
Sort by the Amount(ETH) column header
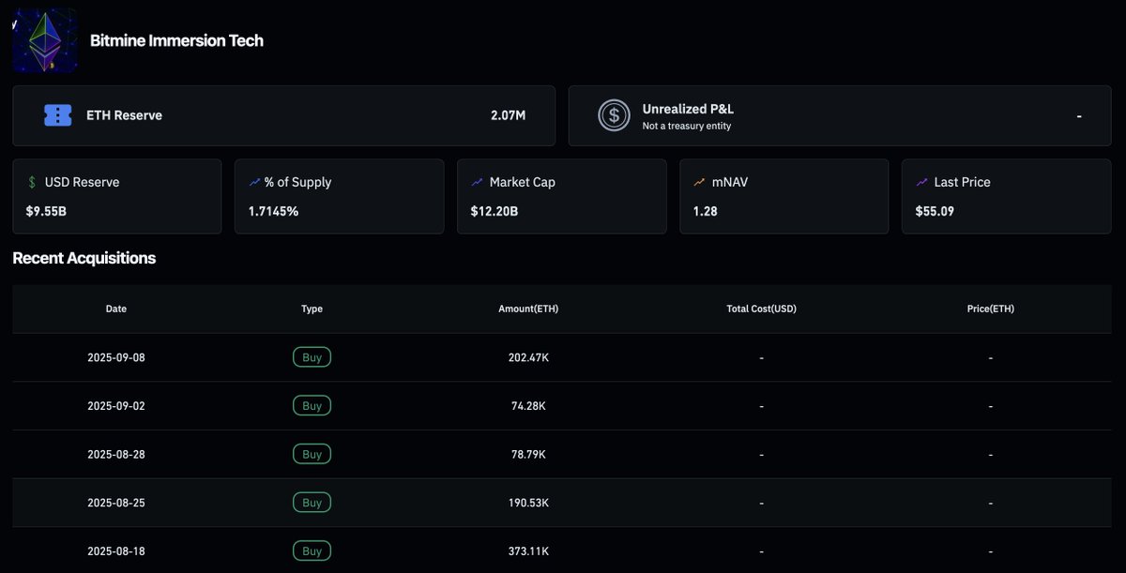528,309
